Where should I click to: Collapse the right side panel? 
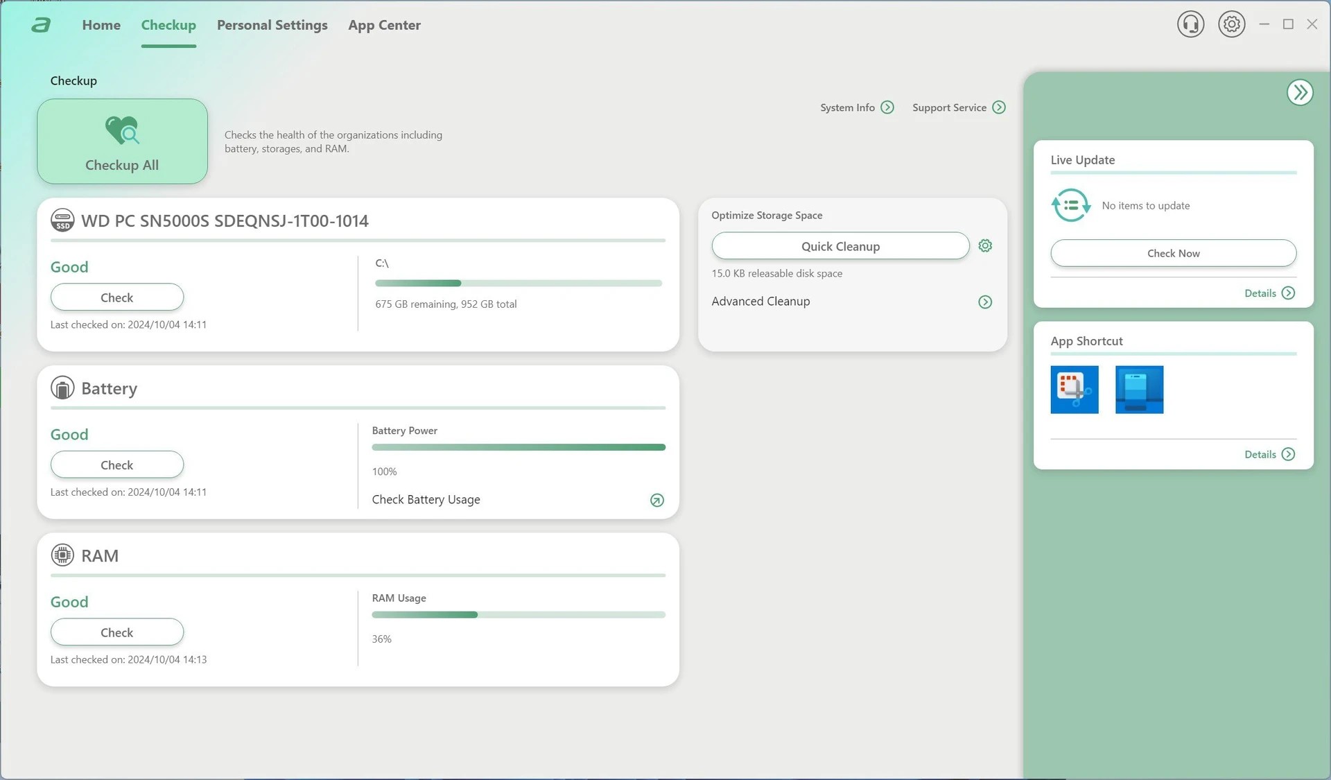[1300, 92]
